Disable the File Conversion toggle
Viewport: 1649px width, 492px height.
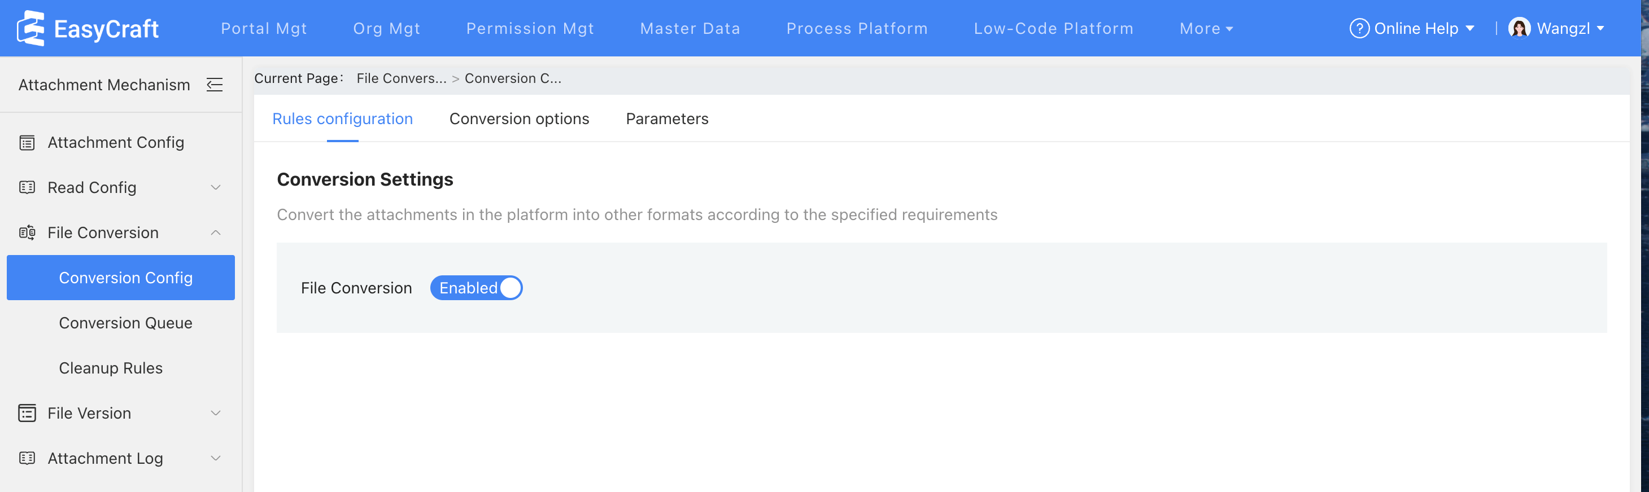coord(476,288)
